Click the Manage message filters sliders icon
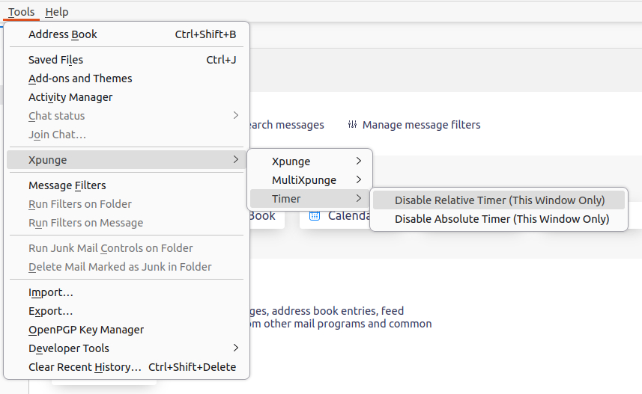642x394 pixels. pos(352,124)
